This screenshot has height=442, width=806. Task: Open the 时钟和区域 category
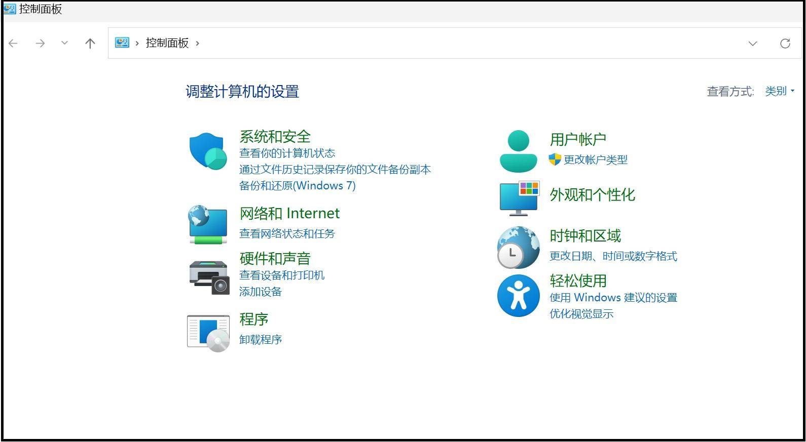click(585, 235)
